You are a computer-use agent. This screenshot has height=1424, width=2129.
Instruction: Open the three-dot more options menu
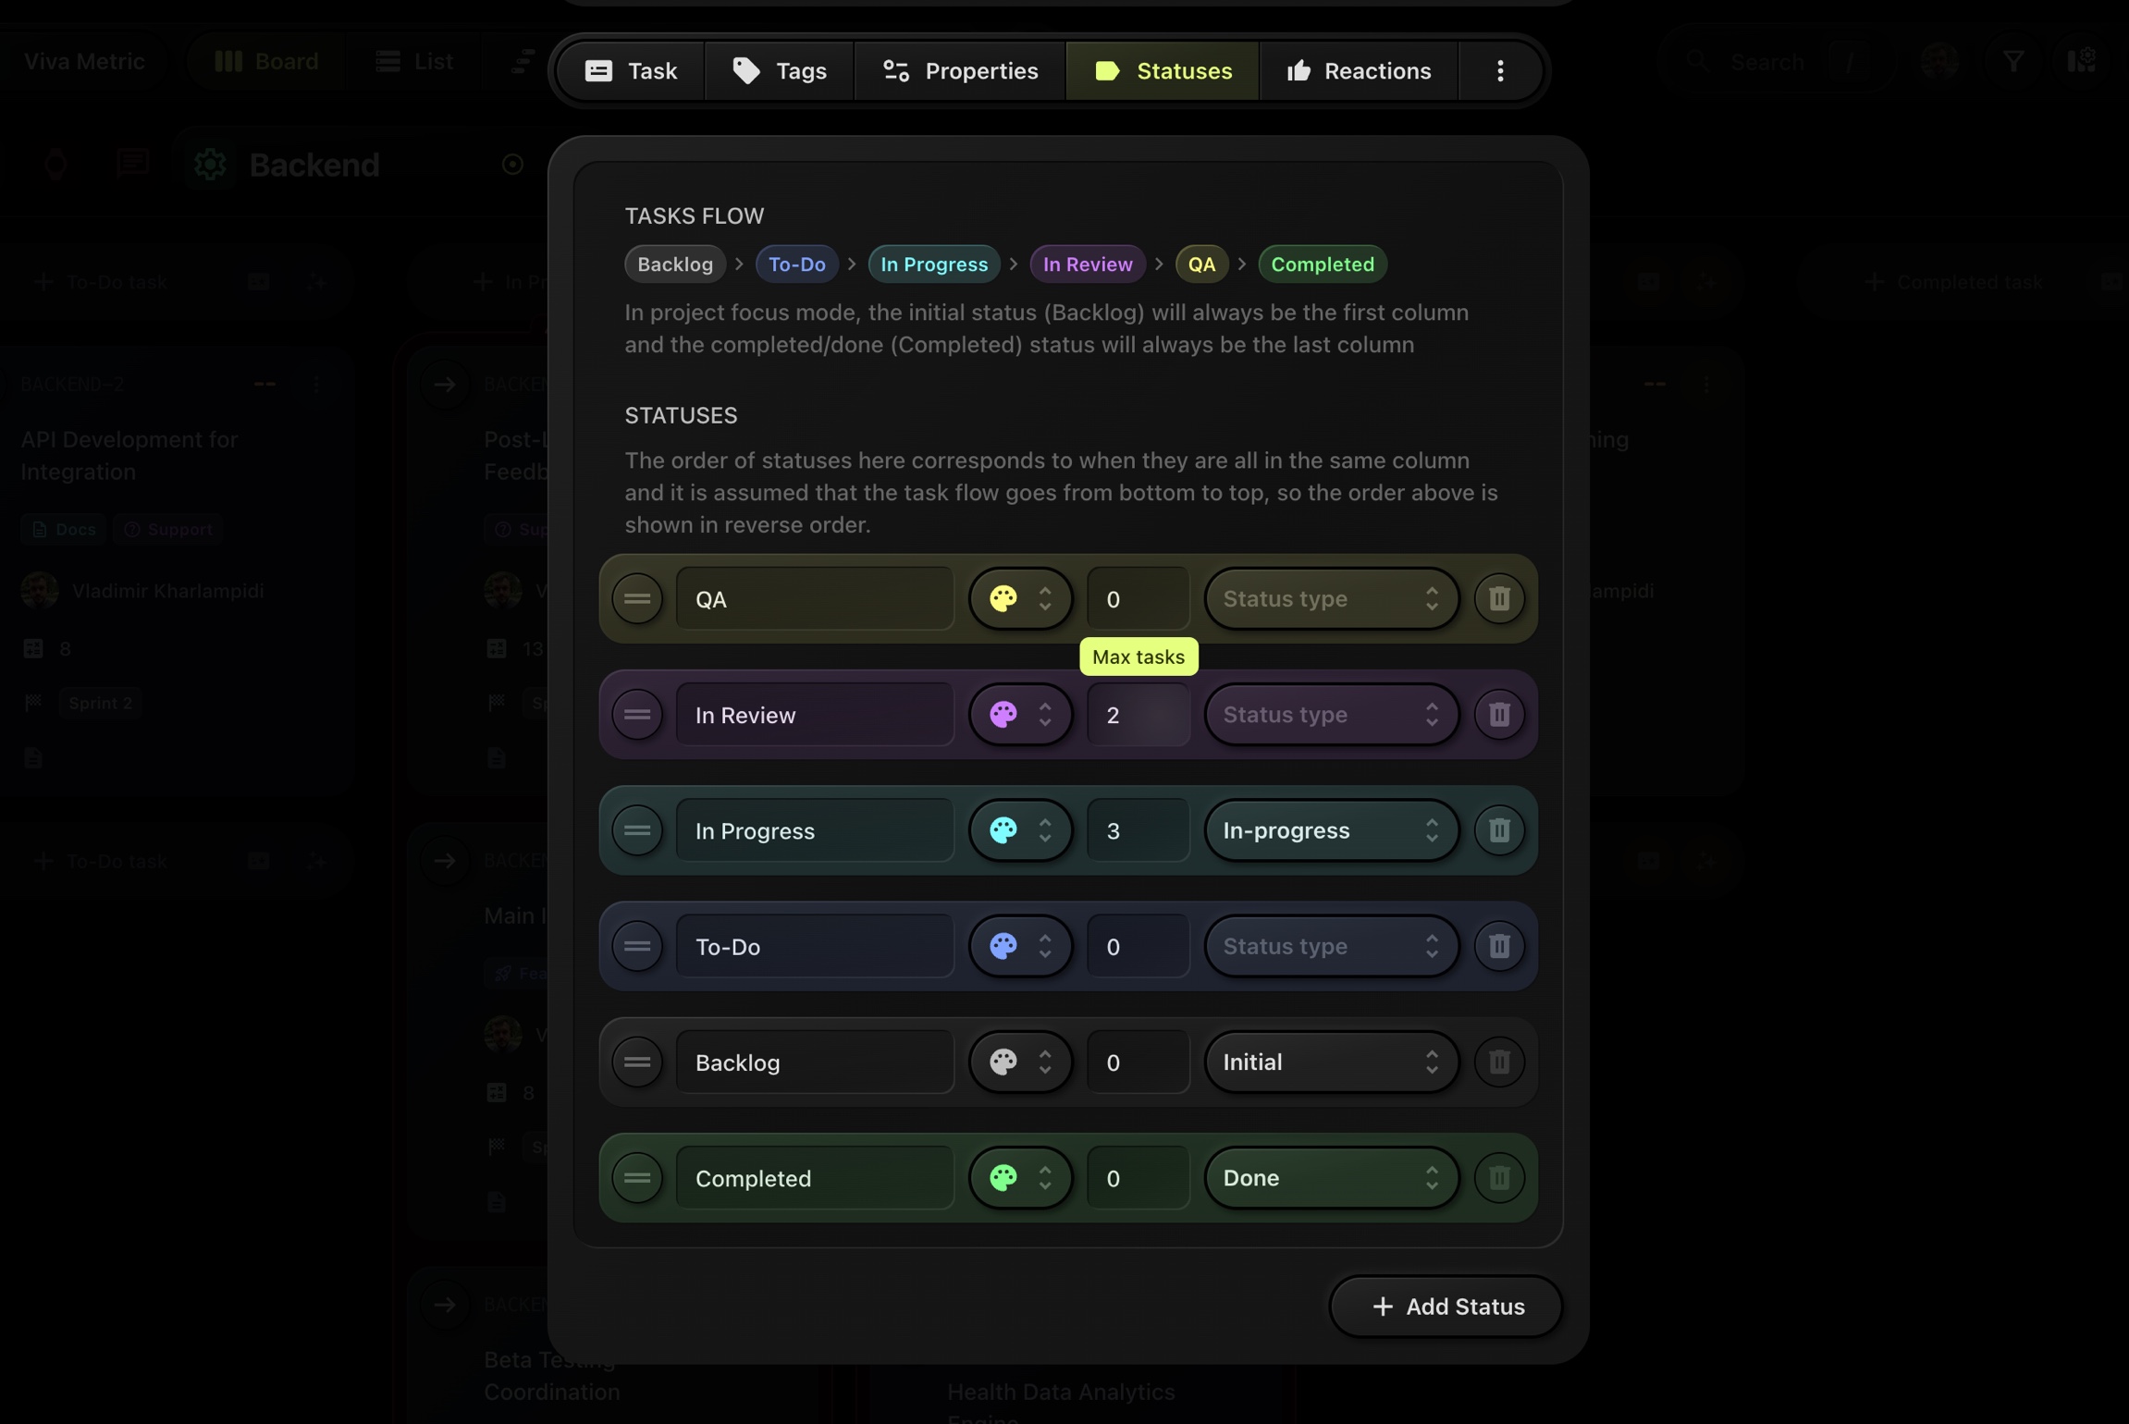[1499, 70]
